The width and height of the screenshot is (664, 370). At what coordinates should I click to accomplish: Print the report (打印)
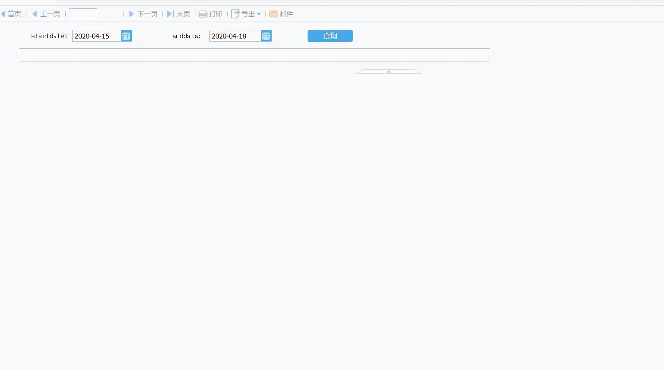pos(211,14)
